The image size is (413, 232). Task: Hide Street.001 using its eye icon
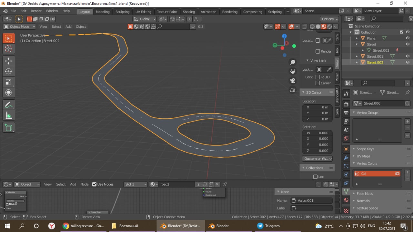coord(408,56)
